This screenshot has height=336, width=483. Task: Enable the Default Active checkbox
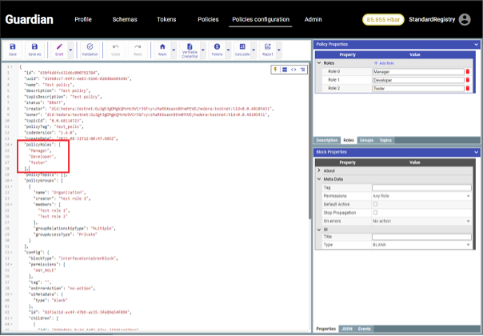(x=375, y=204)
